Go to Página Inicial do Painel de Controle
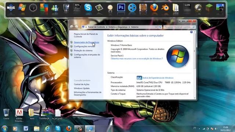Screen dimensions: 235x132 [86, 35]
